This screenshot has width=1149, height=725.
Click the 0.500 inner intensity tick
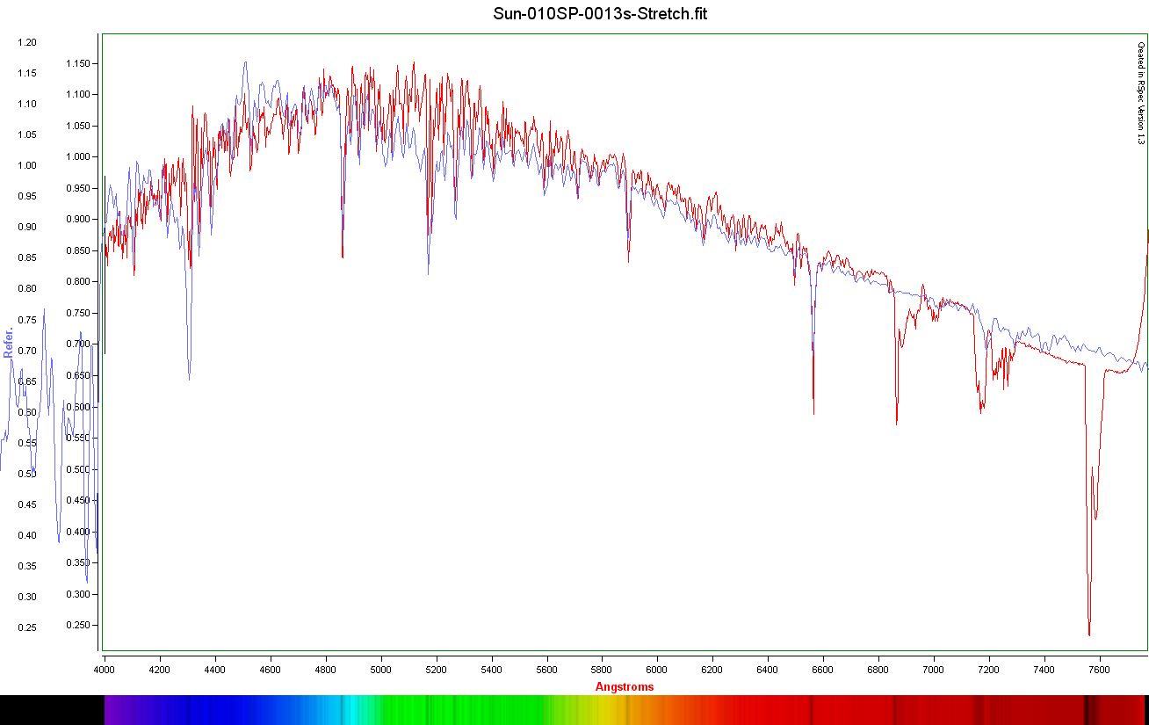pyautogui.click(x=78, y=469)
